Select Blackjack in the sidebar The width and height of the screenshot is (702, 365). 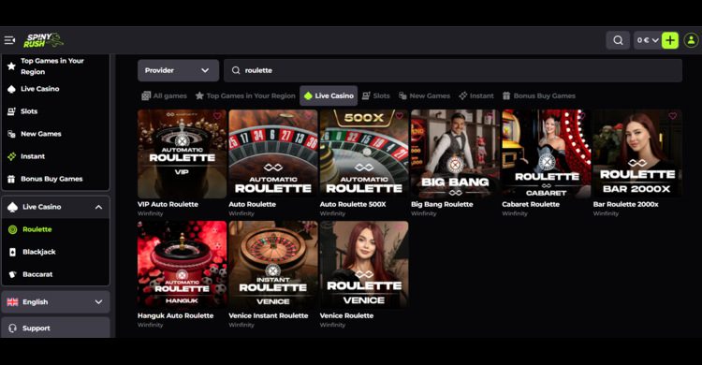pos(55,252)
